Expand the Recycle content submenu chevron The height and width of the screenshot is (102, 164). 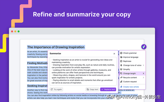click(143, 78)
